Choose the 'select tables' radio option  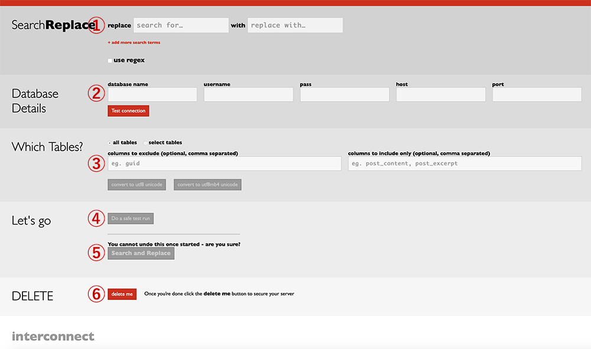click(x=145, y=143)
